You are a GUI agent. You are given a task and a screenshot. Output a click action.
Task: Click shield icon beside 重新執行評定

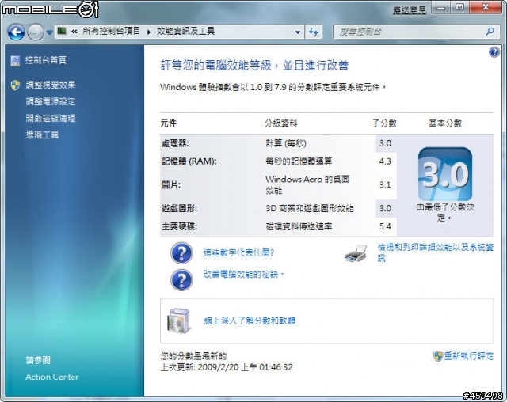coord(438,356)
